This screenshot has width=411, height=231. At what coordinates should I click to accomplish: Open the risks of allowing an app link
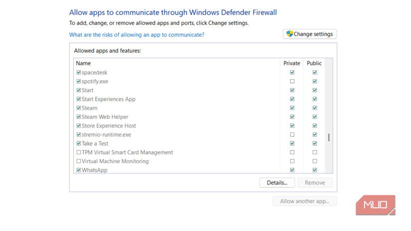coord(137,35)
